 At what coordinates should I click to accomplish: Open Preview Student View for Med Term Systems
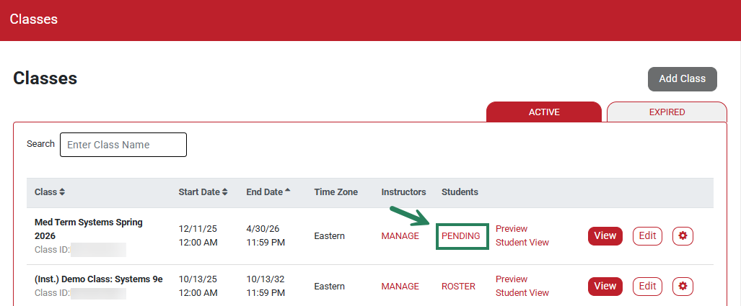point(522,235)
